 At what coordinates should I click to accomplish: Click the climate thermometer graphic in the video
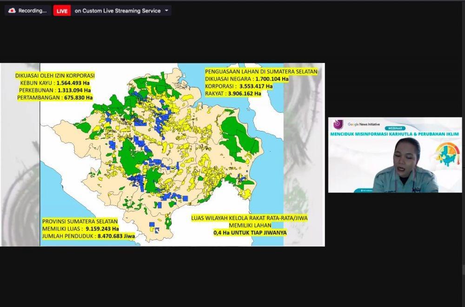[x=448, y=154]
